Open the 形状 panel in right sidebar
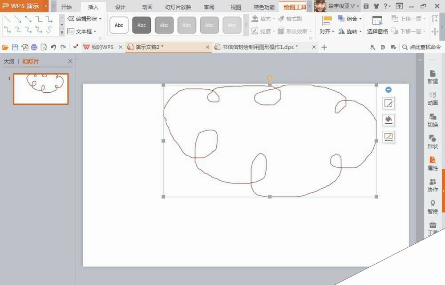 (433, 142)
